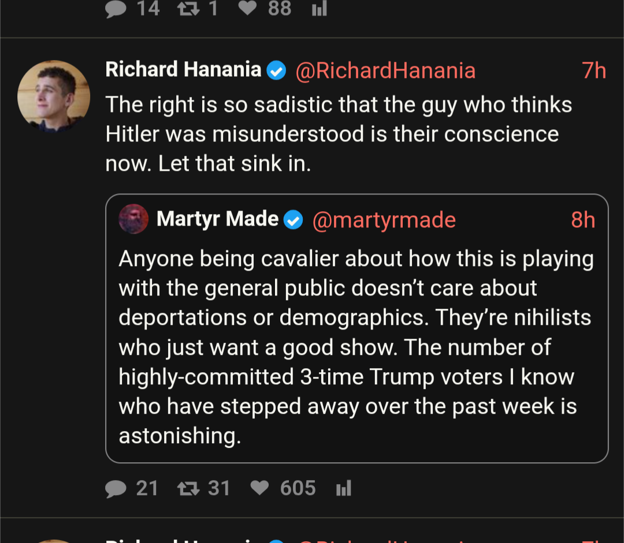
Task: Open quoted tweet about Trump voters
Action: tap(356, 347)
